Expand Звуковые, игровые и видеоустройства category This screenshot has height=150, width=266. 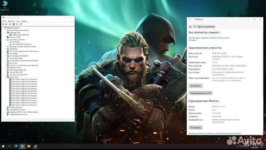point(6,47)
